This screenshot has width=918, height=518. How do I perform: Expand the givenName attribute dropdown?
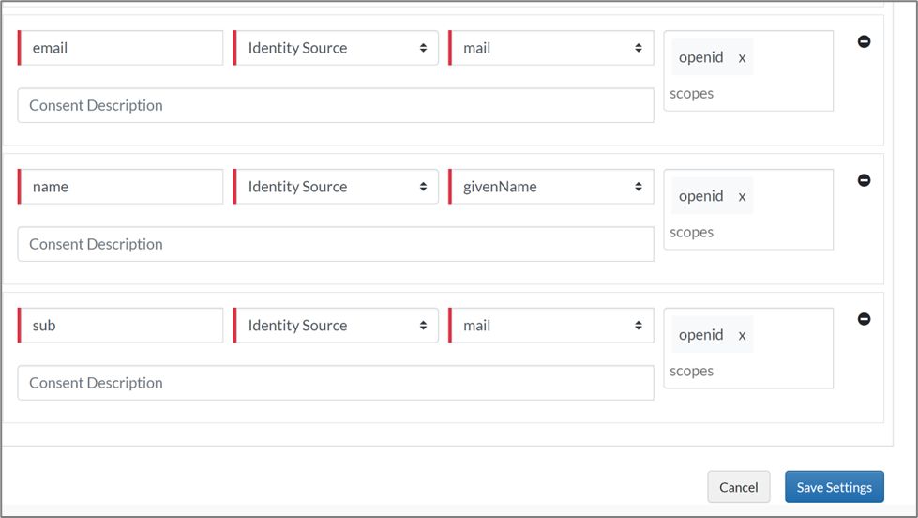pos(551,187)
